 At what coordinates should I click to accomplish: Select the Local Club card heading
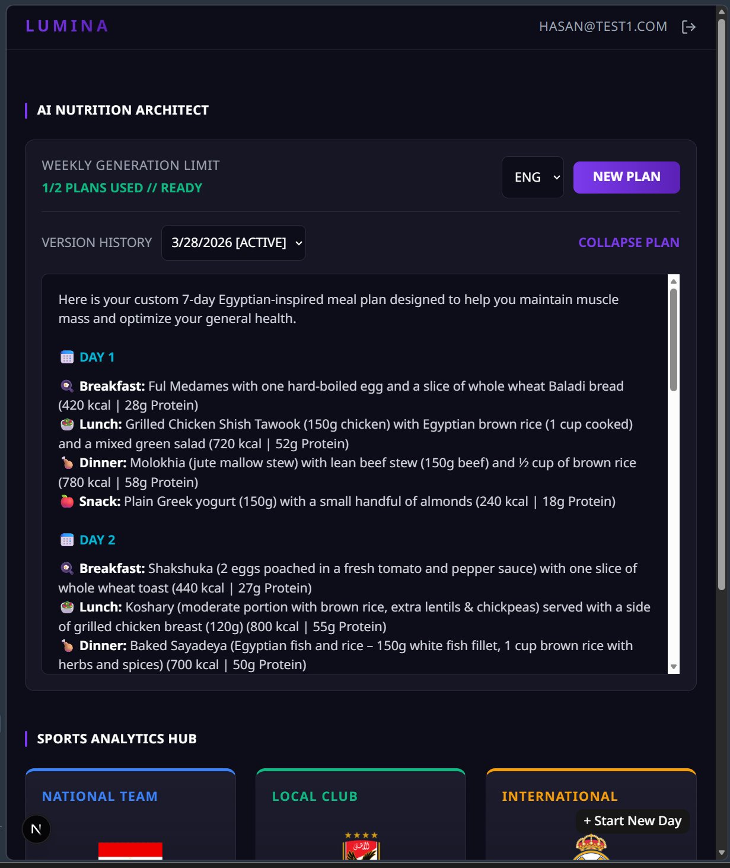pyautogui.click(x=315, y=797)
